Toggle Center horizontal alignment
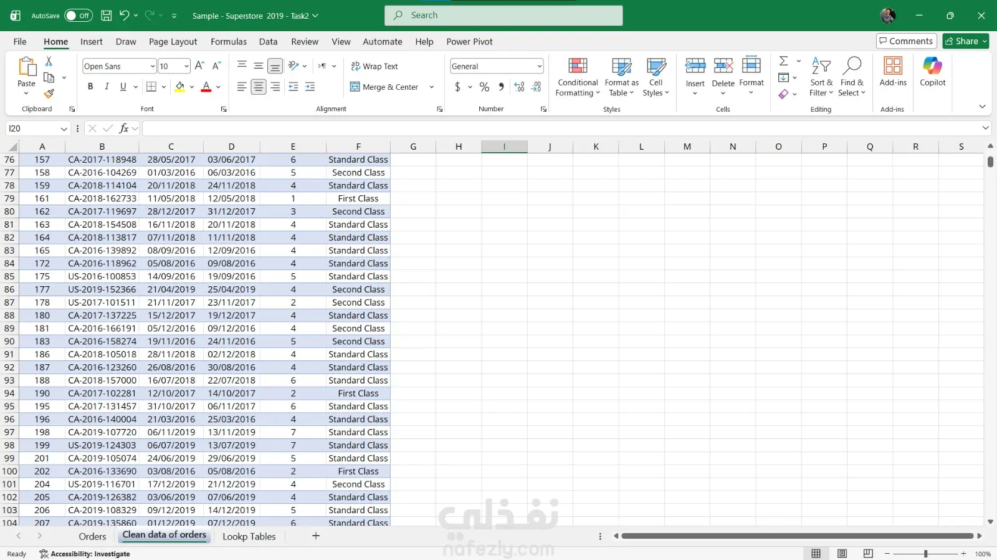997x560 pixels. 258,87
